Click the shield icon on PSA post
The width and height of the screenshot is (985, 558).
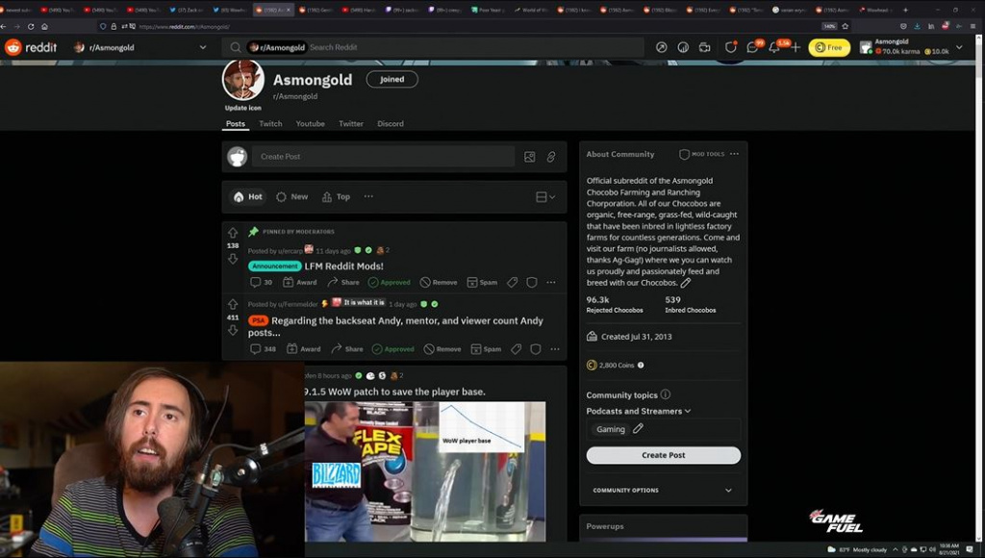[535, 348]
